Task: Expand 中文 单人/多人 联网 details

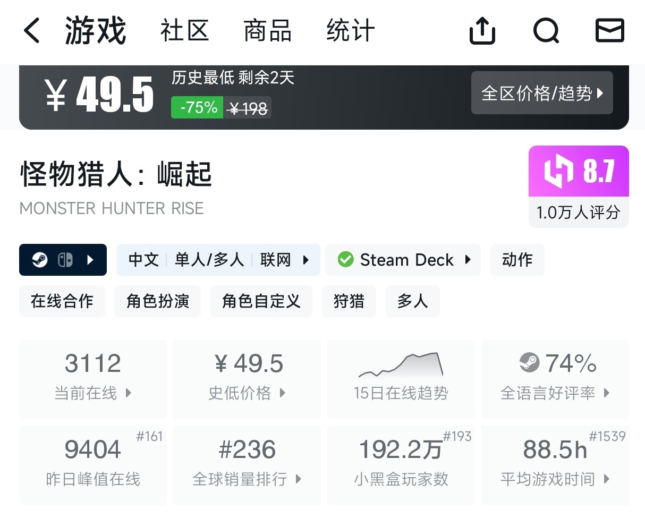Action: (x=218, y=260)
